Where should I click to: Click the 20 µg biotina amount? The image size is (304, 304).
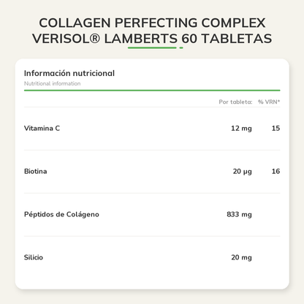tap(243, 172)
